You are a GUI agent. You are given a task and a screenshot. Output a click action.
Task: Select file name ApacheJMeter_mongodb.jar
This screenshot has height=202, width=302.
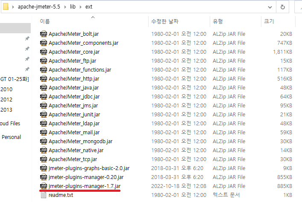pyautogui.click(x=80, y=141)
